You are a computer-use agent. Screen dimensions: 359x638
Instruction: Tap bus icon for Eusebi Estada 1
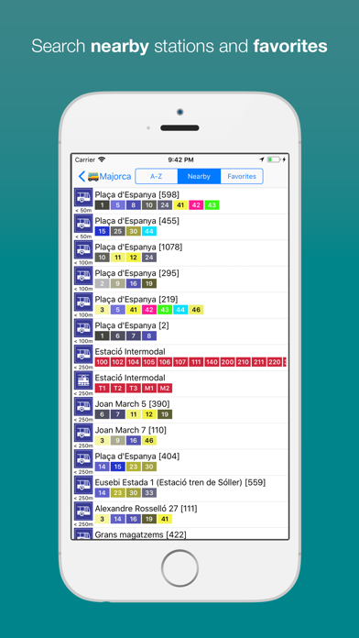pyautogui.click(x=83, y=485)
